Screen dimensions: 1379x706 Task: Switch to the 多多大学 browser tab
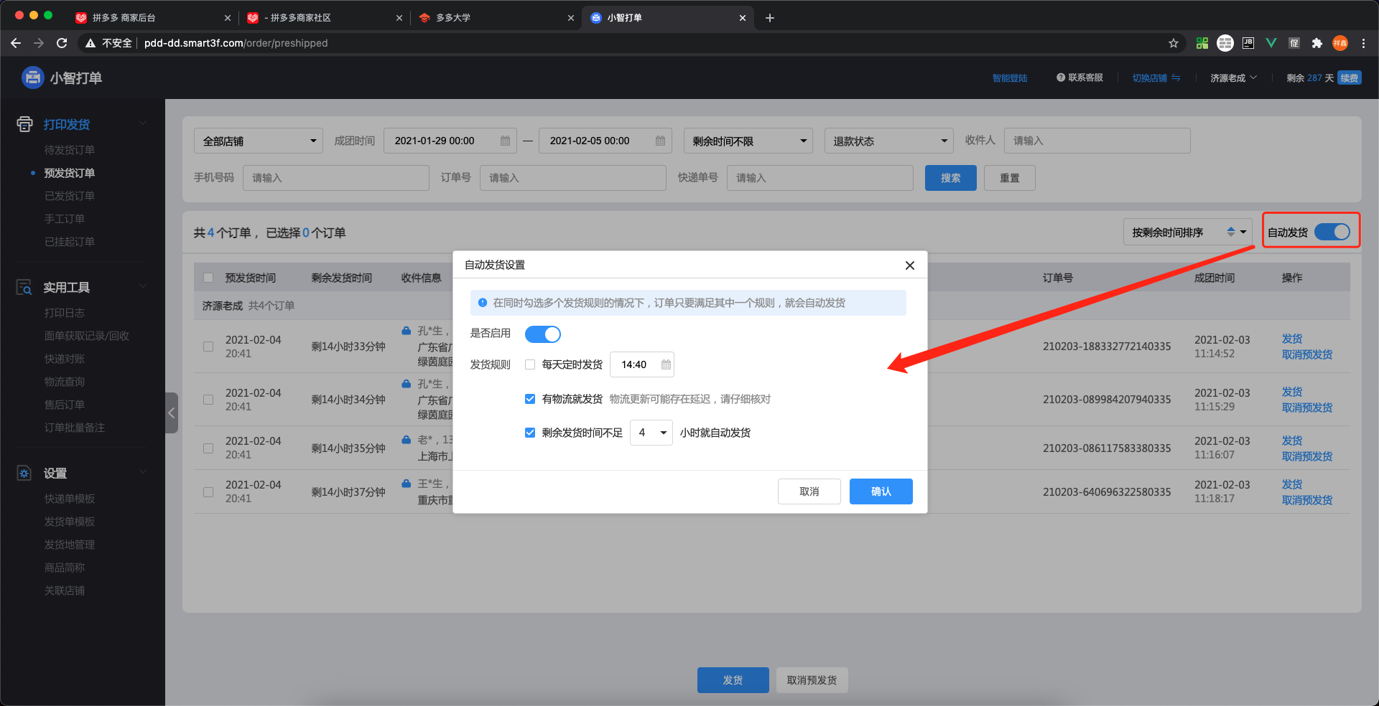(x=496, y=18)
